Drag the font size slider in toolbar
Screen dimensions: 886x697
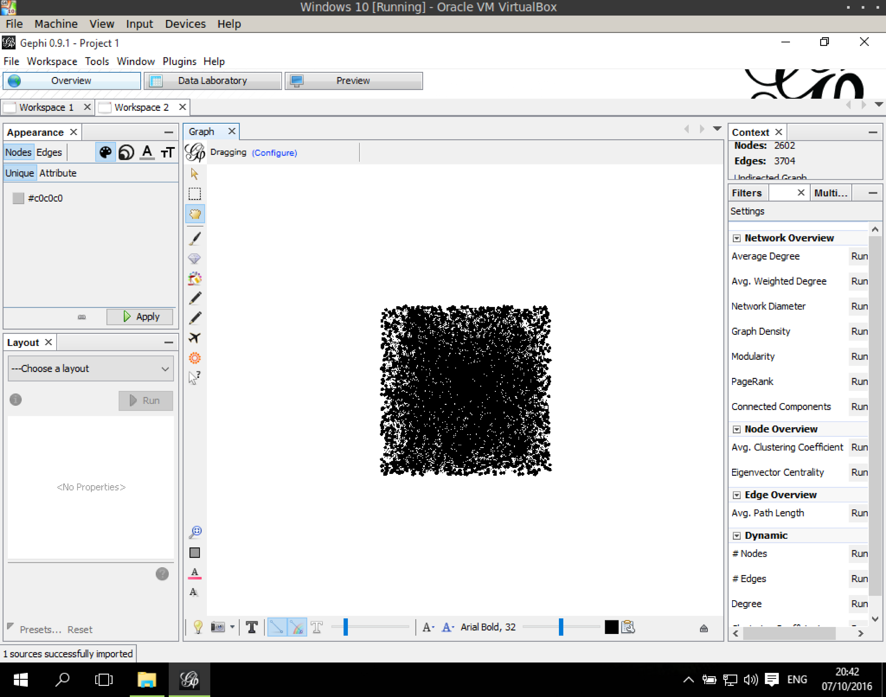click(562, 627)
